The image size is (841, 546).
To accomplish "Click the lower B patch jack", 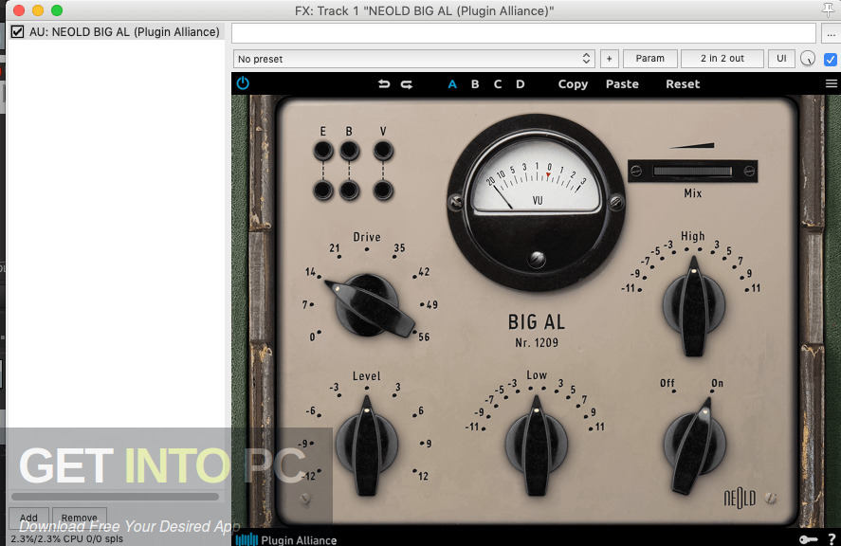I will 349,191.
